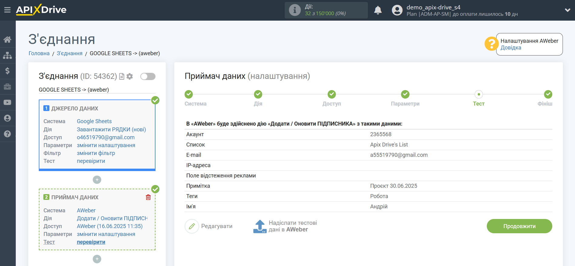Delete the data receiver block
The height and width of the screenshot is (266, 575).
[x=148, y=197]
